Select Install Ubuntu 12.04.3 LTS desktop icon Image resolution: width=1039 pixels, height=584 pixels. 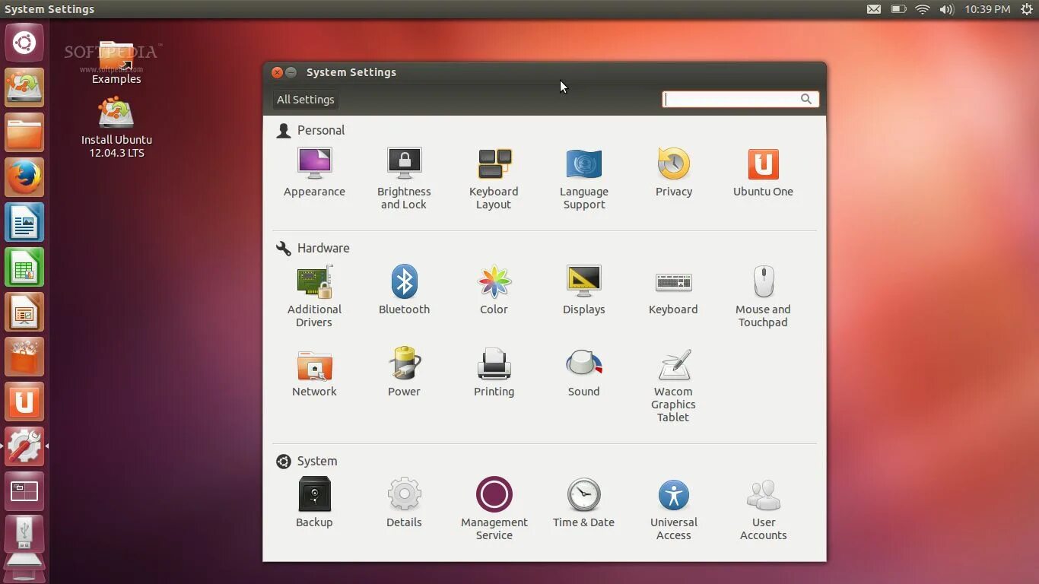116,128
